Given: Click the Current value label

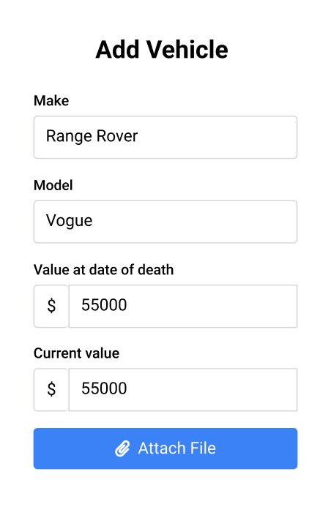Looking at the screenshot, I should pos(76,353).
